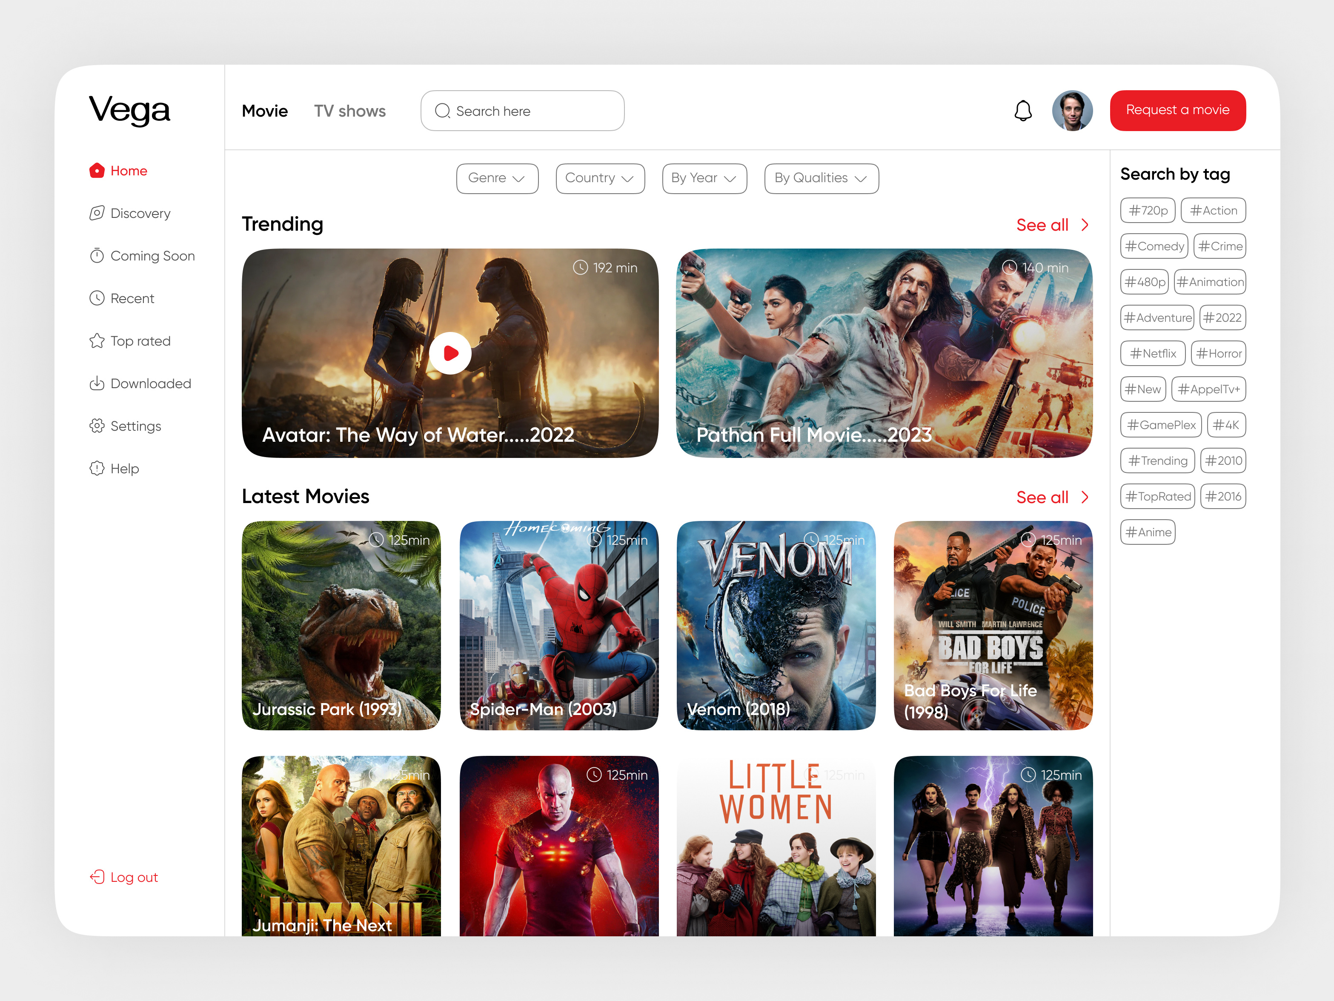Image resolution: width=1334 pixels, height=1001 pixels.
Task: Open Downloaded section
Action: tap(140, 383)
